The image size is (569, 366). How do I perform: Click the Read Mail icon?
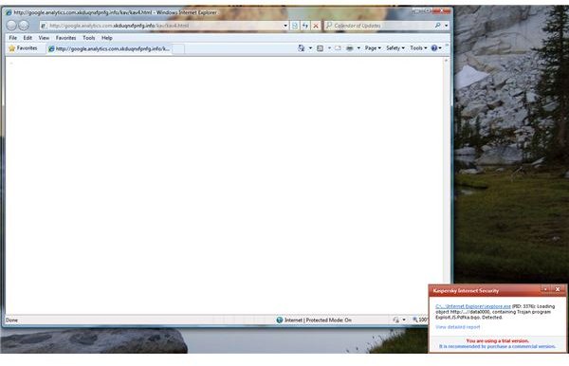pos(338,47)
